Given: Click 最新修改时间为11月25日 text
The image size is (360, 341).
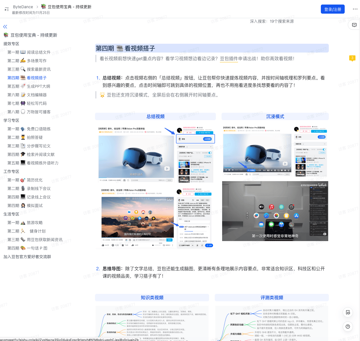Looking at the screenshot, I should tap(31, 13).
